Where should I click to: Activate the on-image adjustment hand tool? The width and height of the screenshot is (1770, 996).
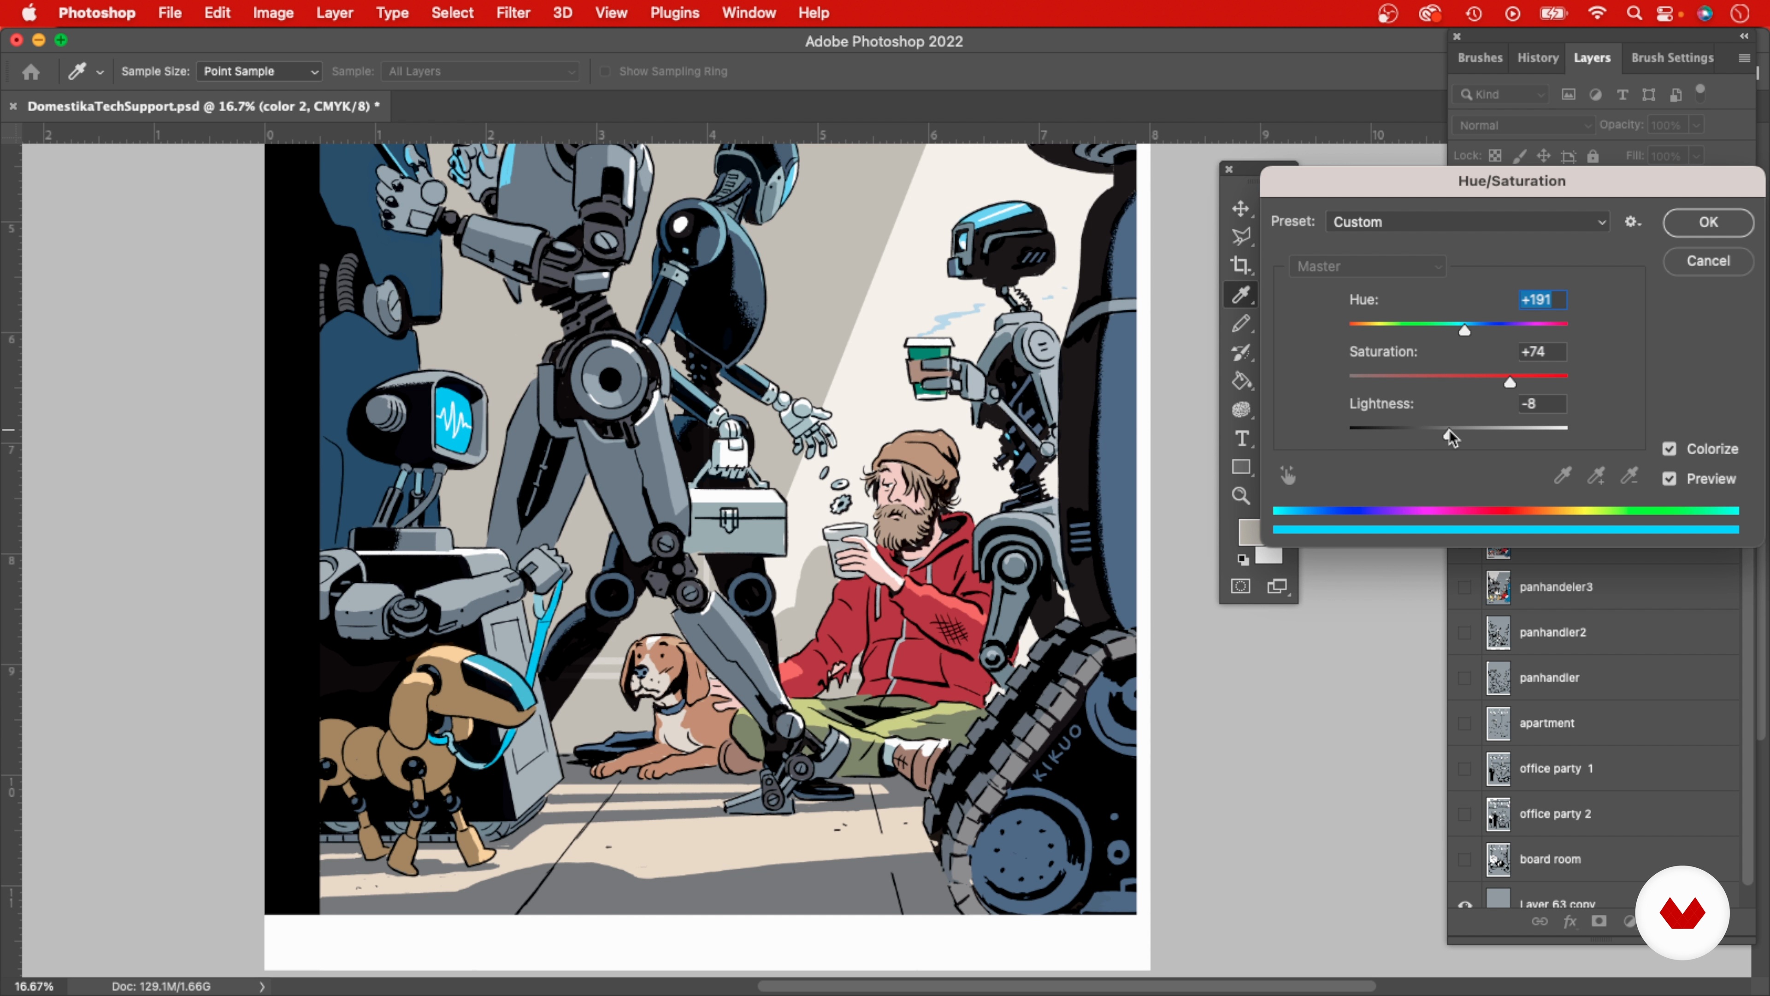[x=1288, y=476]
